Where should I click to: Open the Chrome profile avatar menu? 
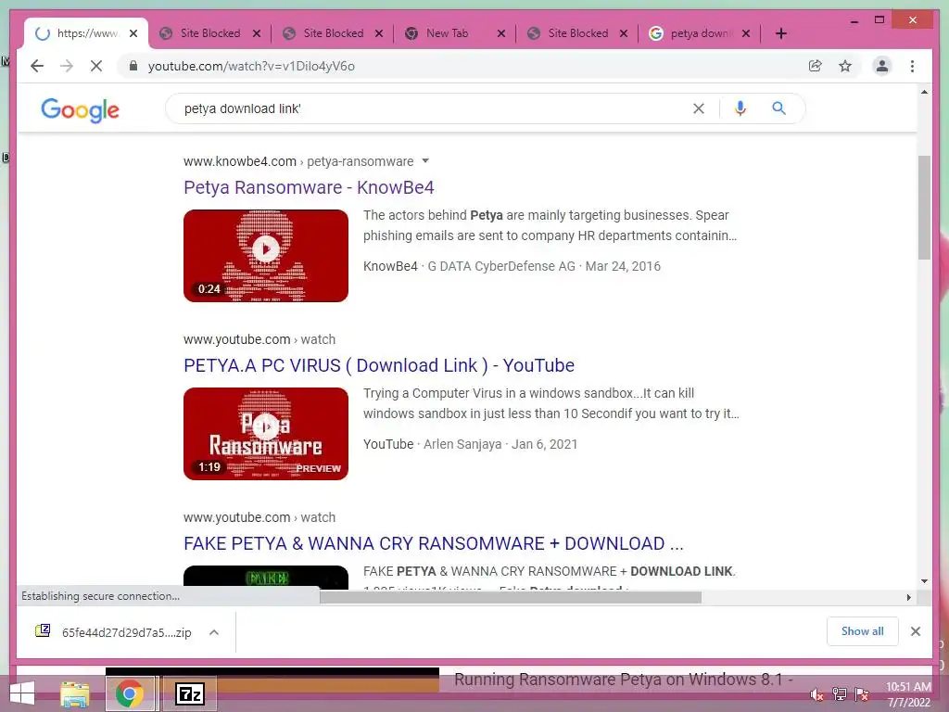pyautogui.click(x=882, y=66)
